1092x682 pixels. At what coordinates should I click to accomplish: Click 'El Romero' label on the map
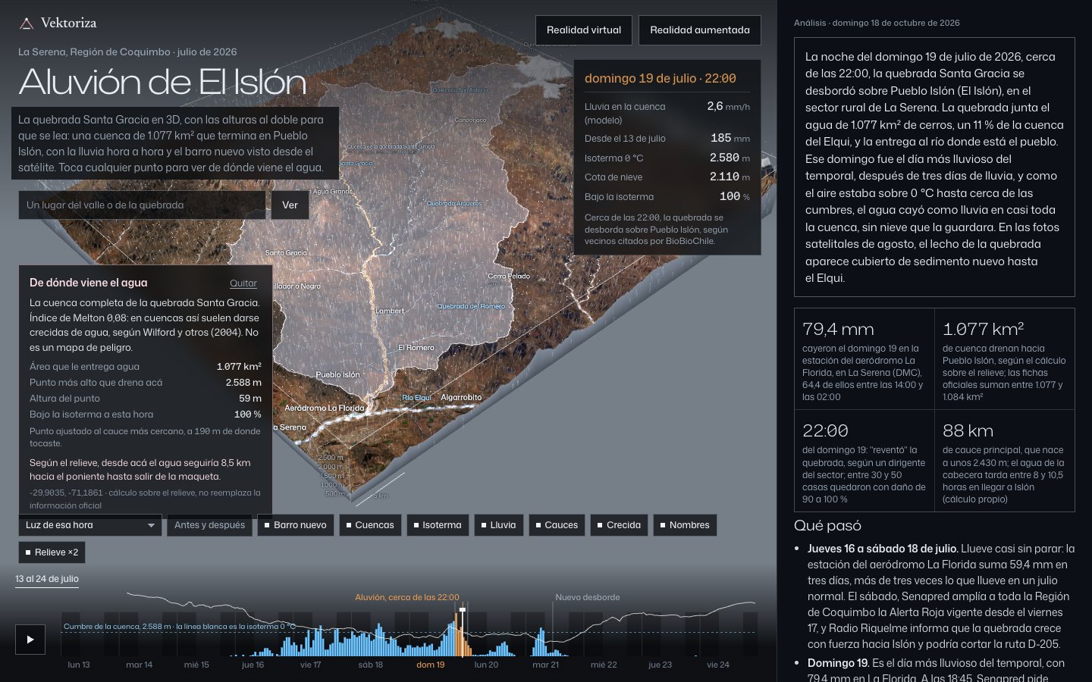[416, 348]
